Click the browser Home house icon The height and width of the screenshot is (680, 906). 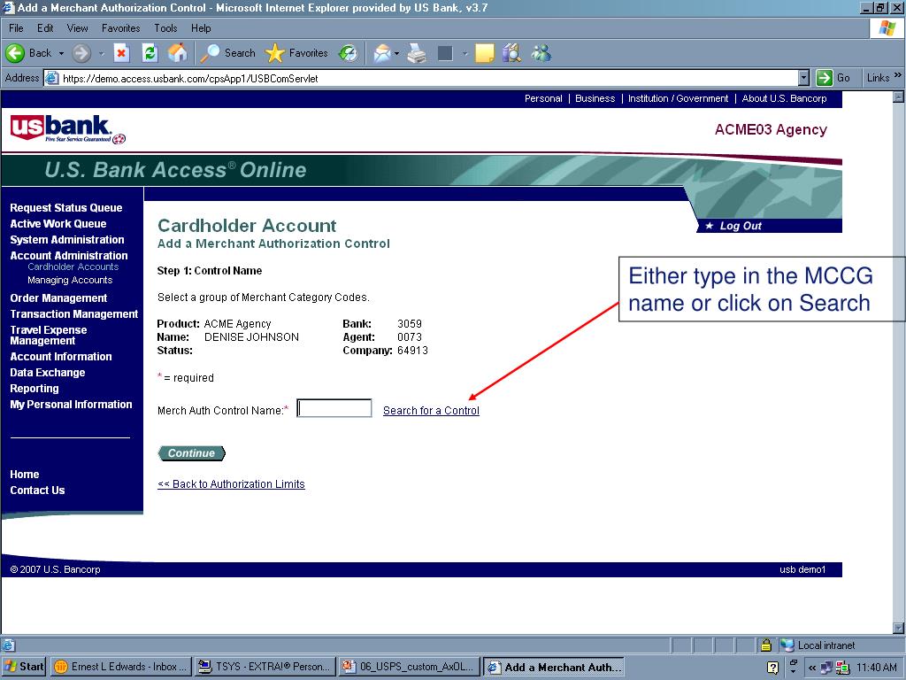click(178, 53)
